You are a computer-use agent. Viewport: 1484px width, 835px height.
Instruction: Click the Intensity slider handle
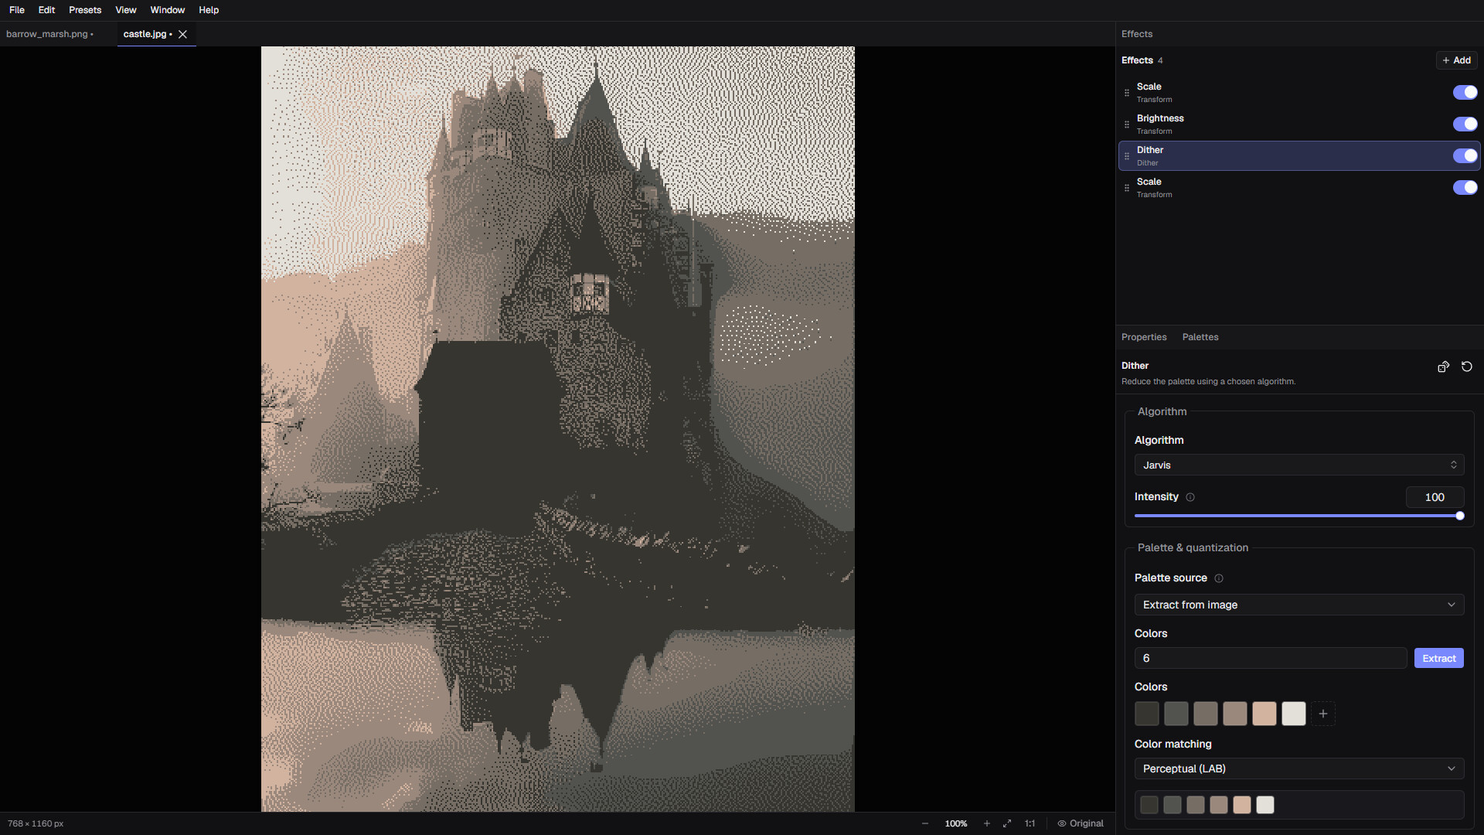point(1460,516)
